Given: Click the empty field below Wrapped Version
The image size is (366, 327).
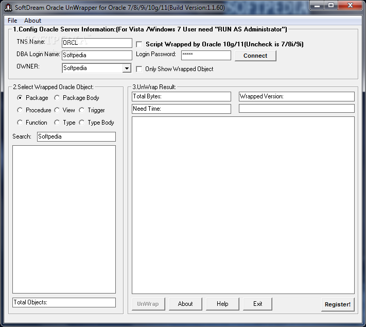Looking at the screenshot, I should pos(297,109).
